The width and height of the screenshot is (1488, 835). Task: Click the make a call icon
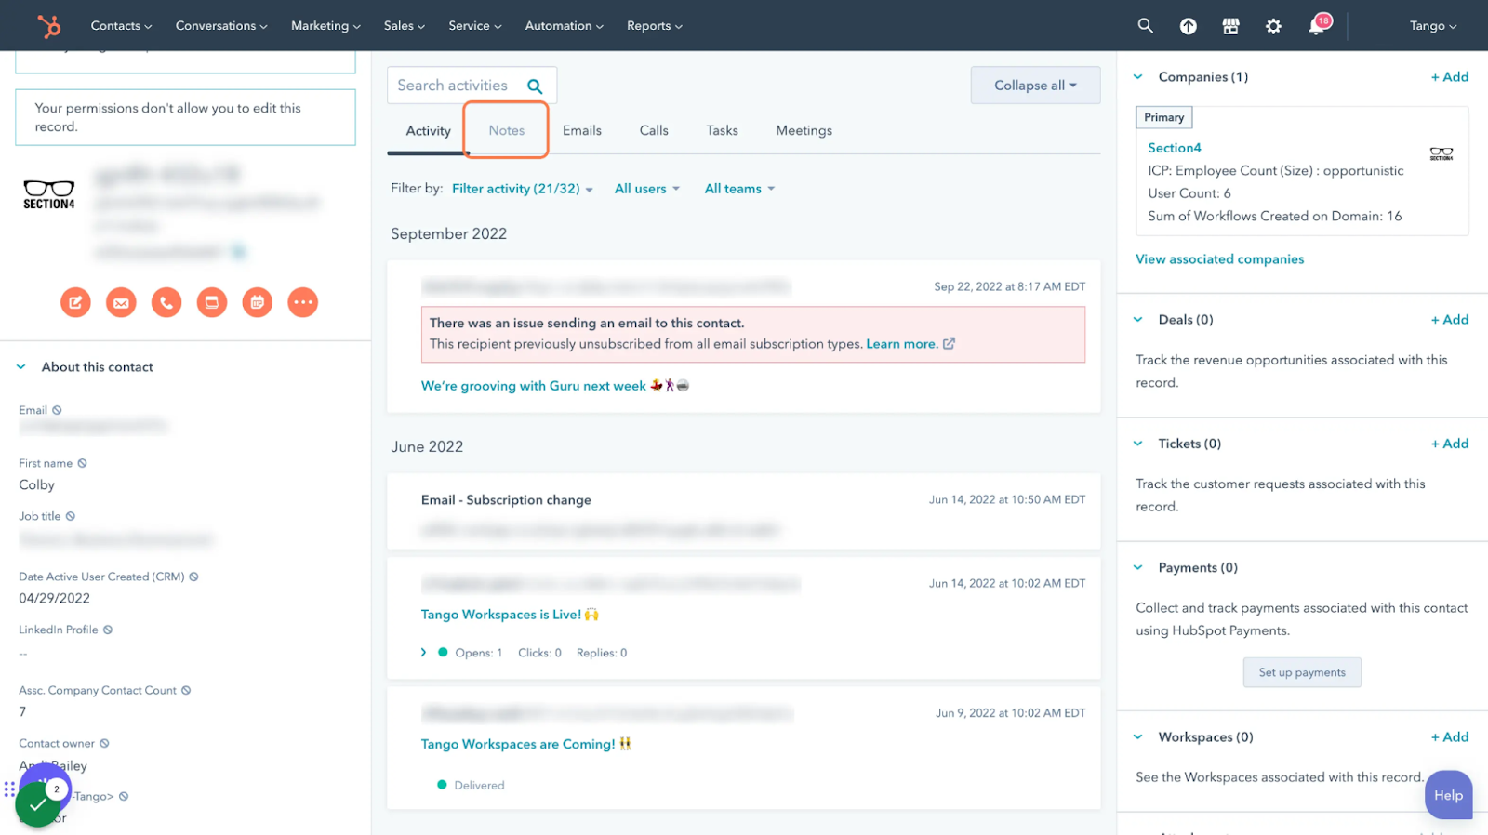point(166,302)
